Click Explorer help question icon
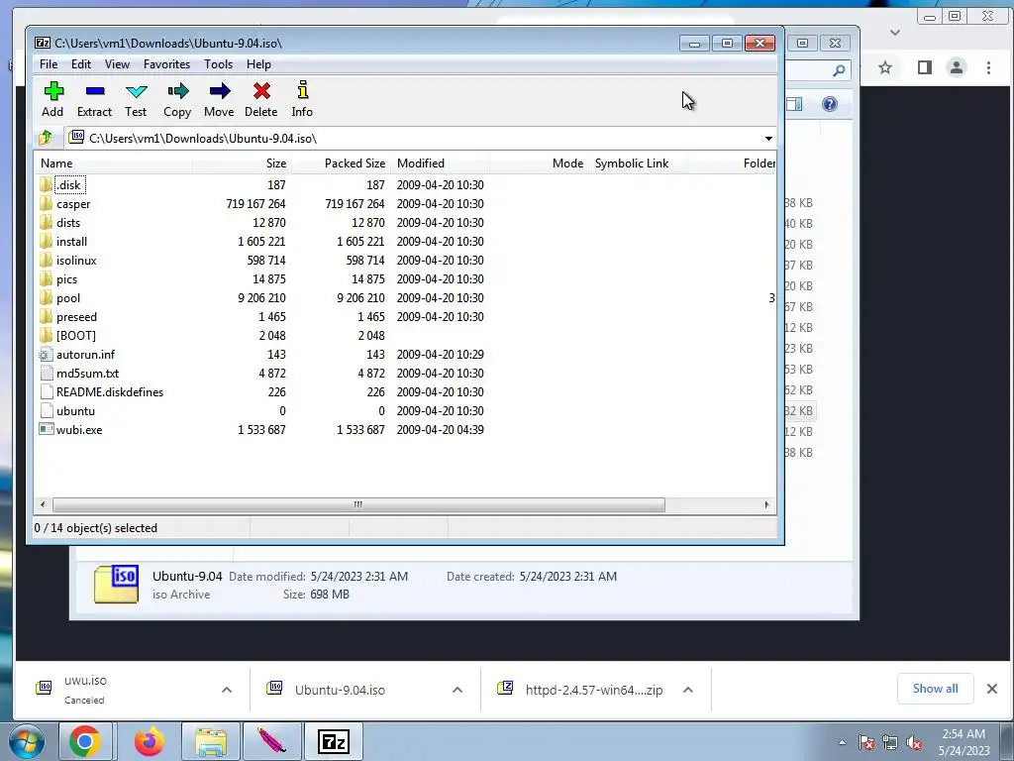The height and width of the screenshot is (761, 1014). (830, 104)
